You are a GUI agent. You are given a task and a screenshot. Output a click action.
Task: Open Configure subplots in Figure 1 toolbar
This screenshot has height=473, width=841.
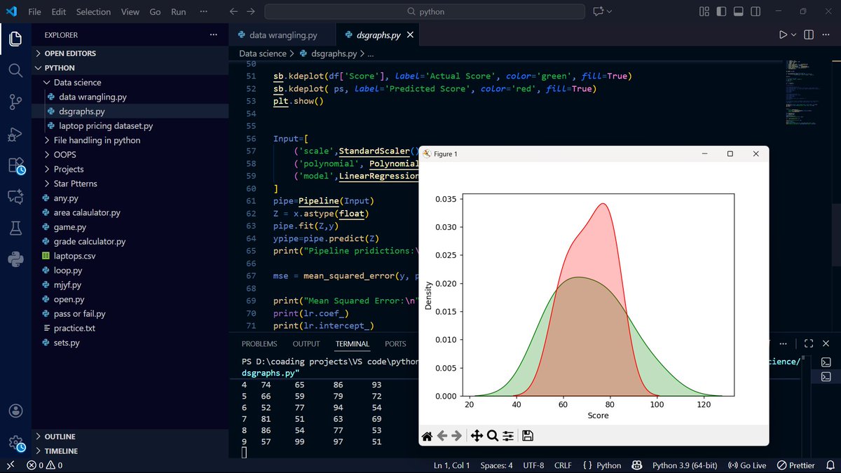click(x=508, y=436)
